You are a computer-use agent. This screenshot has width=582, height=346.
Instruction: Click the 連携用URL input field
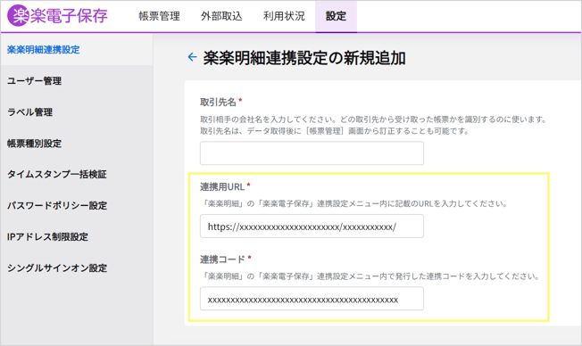pos(312,226)
